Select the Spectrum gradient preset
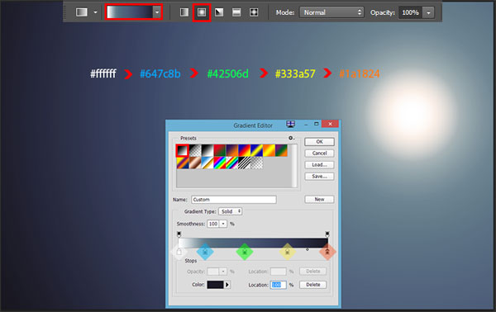The width and height of the screenshot is (496, 312). (x=220, y=163)
